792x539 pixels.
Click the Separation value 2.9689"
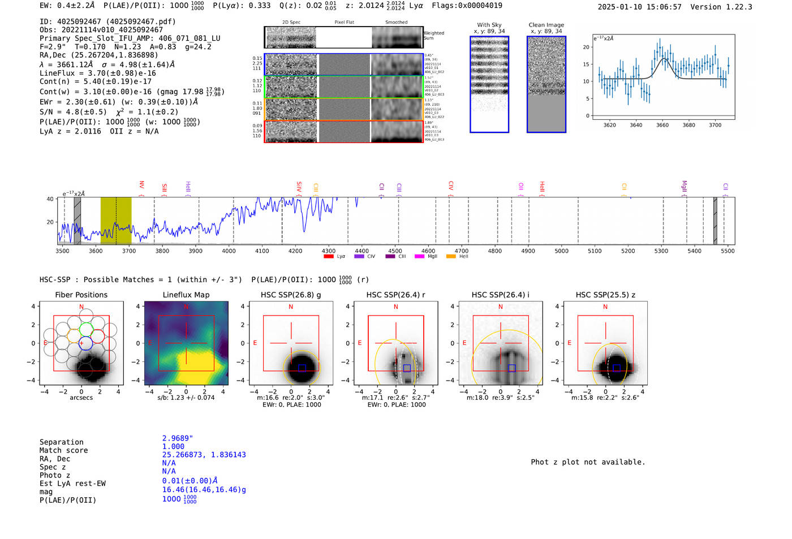(x=178, y=438)
